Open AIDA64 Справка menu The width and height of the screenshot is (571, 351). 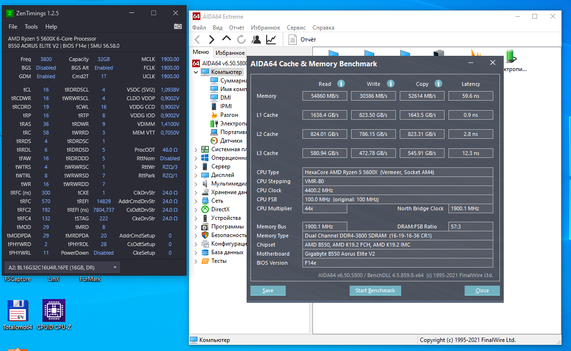(323, 28)
